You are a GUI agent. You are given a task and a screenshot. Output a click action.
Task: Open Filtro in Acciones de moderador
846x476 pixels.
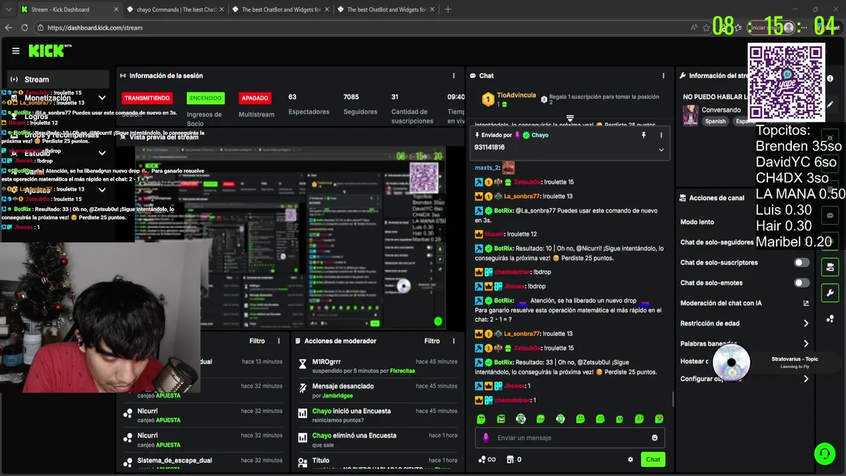(x=432, y=341)
